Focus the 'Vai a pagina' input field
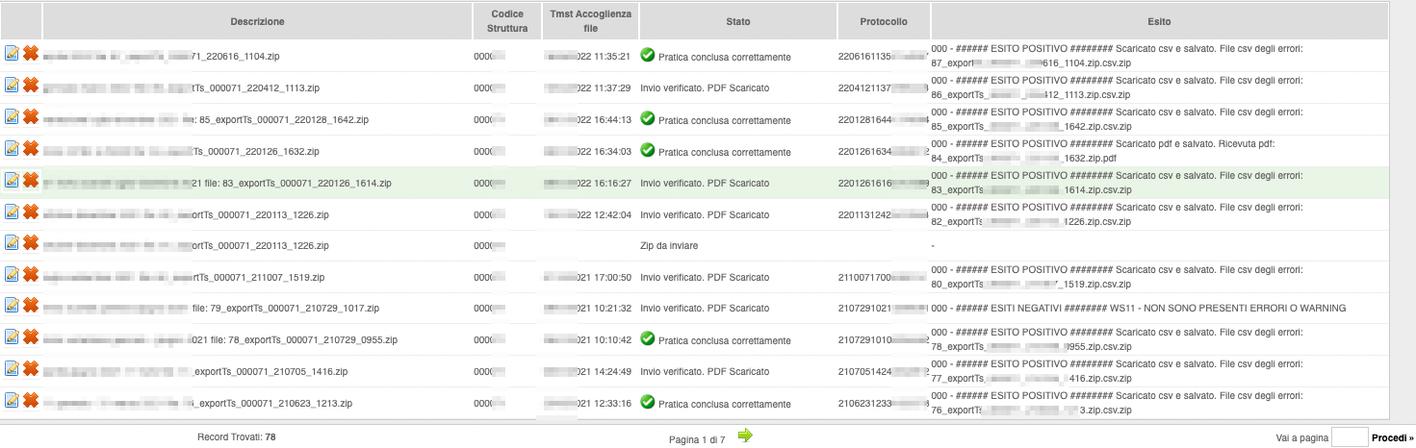The height and width of the screenshot is (448, 1416). [1349, 438]
